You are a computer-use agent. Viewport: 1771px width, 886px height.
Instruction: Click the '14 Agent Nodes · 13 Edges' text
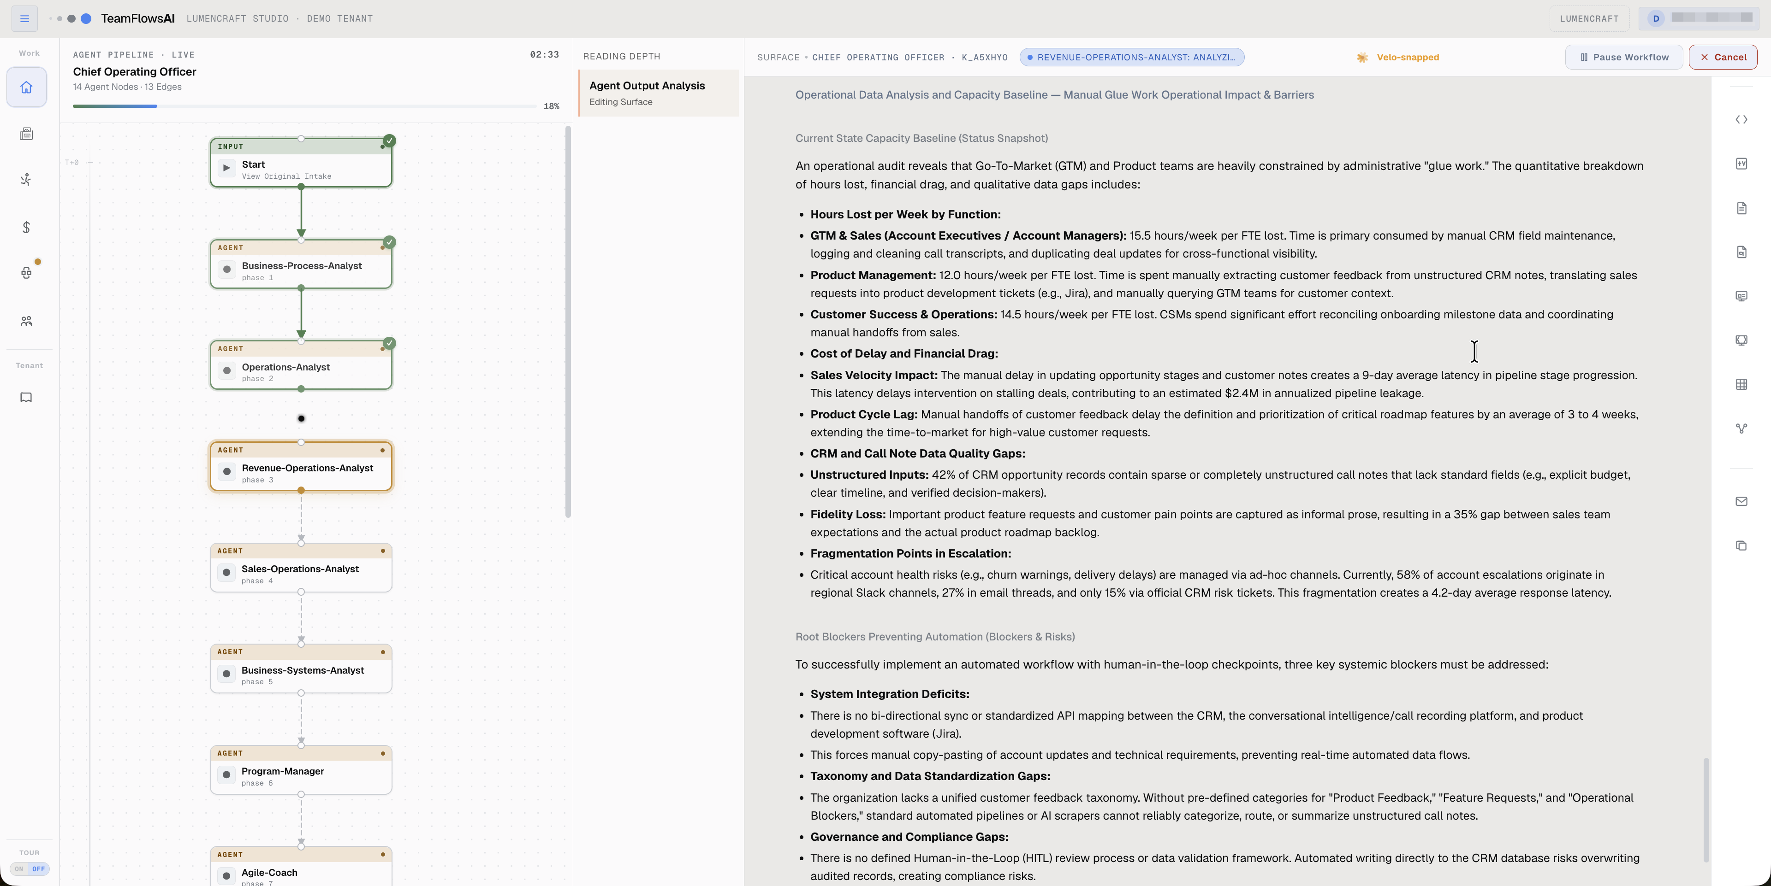127,87
